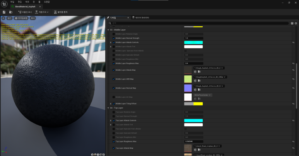Enable Middle Layer AO Map override
Image resolution: width=299 pixels, height=156 pixels.
click(x=114, y=97)
